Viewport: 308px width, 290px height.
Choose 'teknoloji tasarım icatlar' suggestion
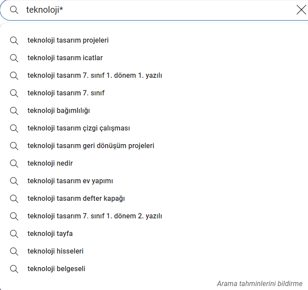[65, 58]
